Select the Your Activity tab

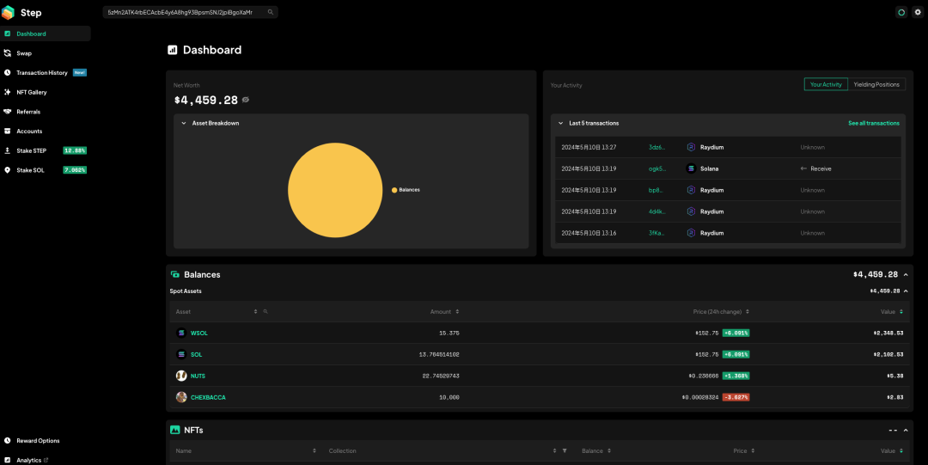[x=826, y=84]
